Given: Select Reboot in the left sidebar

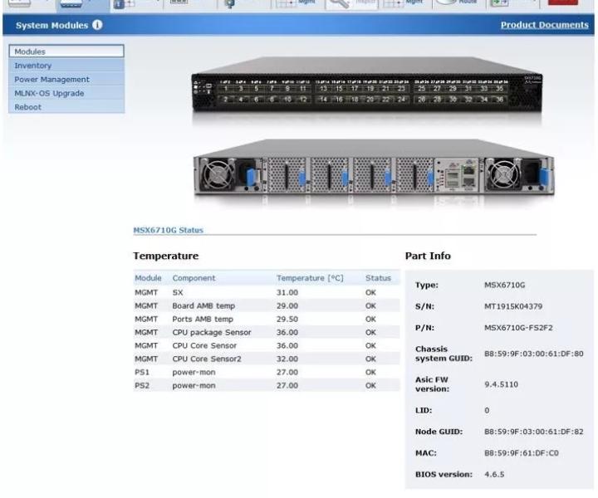Looking at the screenshot, I should (x=66, y=107).
